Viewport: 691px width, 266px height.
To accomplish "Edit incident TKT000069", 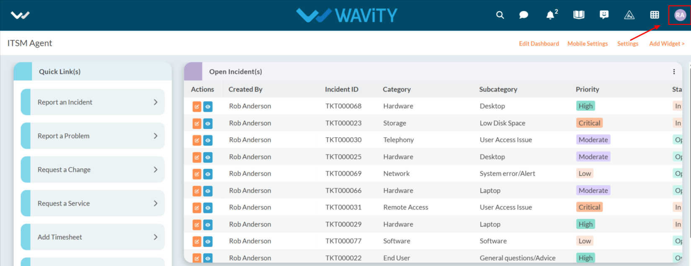I will (x=197, y=174).
